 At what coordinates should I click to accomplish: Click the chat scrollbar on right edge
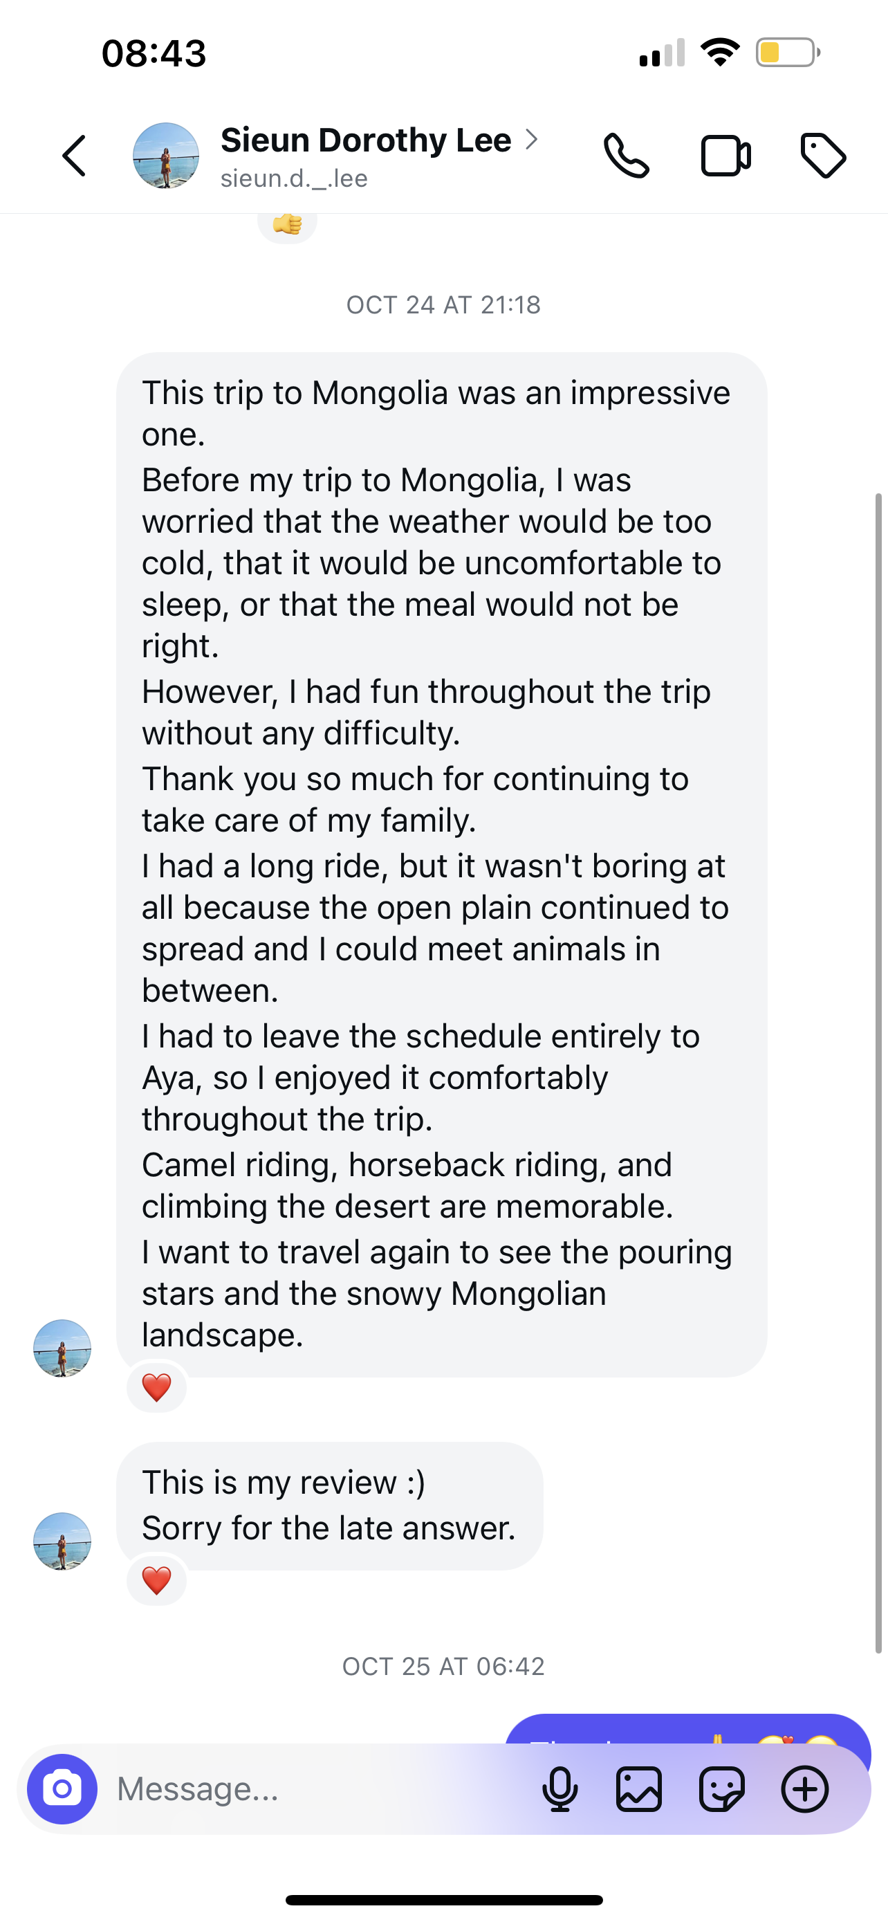(878, 1074)
